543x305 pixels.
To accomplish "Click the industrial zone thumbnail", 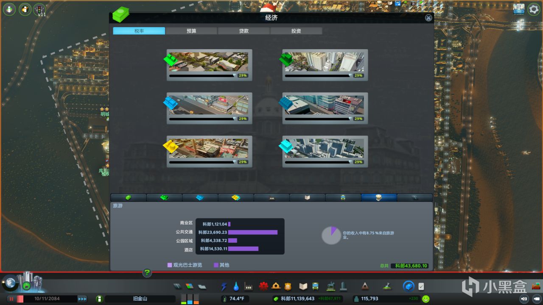I will 209,148.
